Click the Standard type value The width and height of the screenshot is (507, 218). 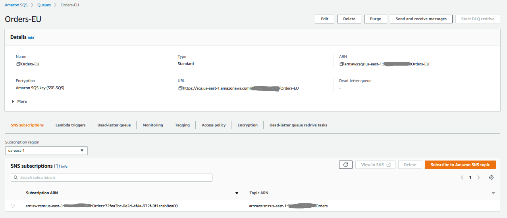(x=186, y=64)
